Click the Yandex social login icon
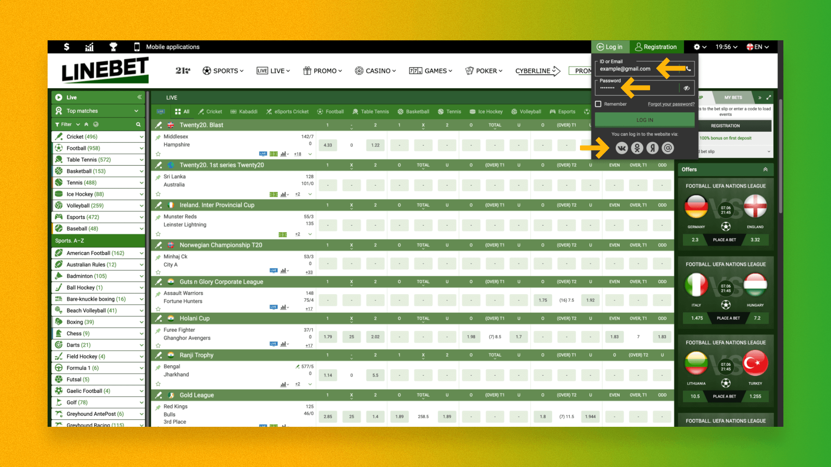 pos(652,148)
